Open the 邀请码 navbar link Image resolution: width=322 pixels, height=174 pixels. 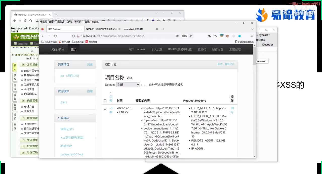pos(202,49)
